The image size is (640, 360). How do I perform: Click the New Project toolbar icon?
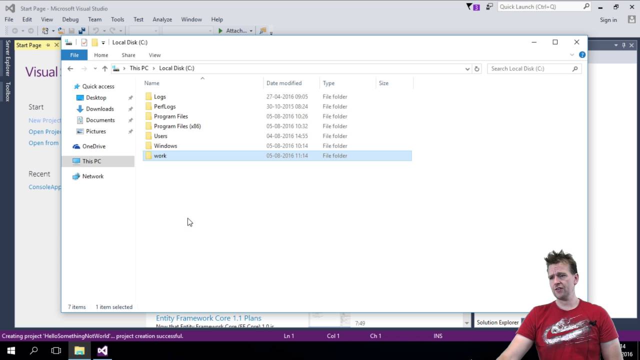45,31
